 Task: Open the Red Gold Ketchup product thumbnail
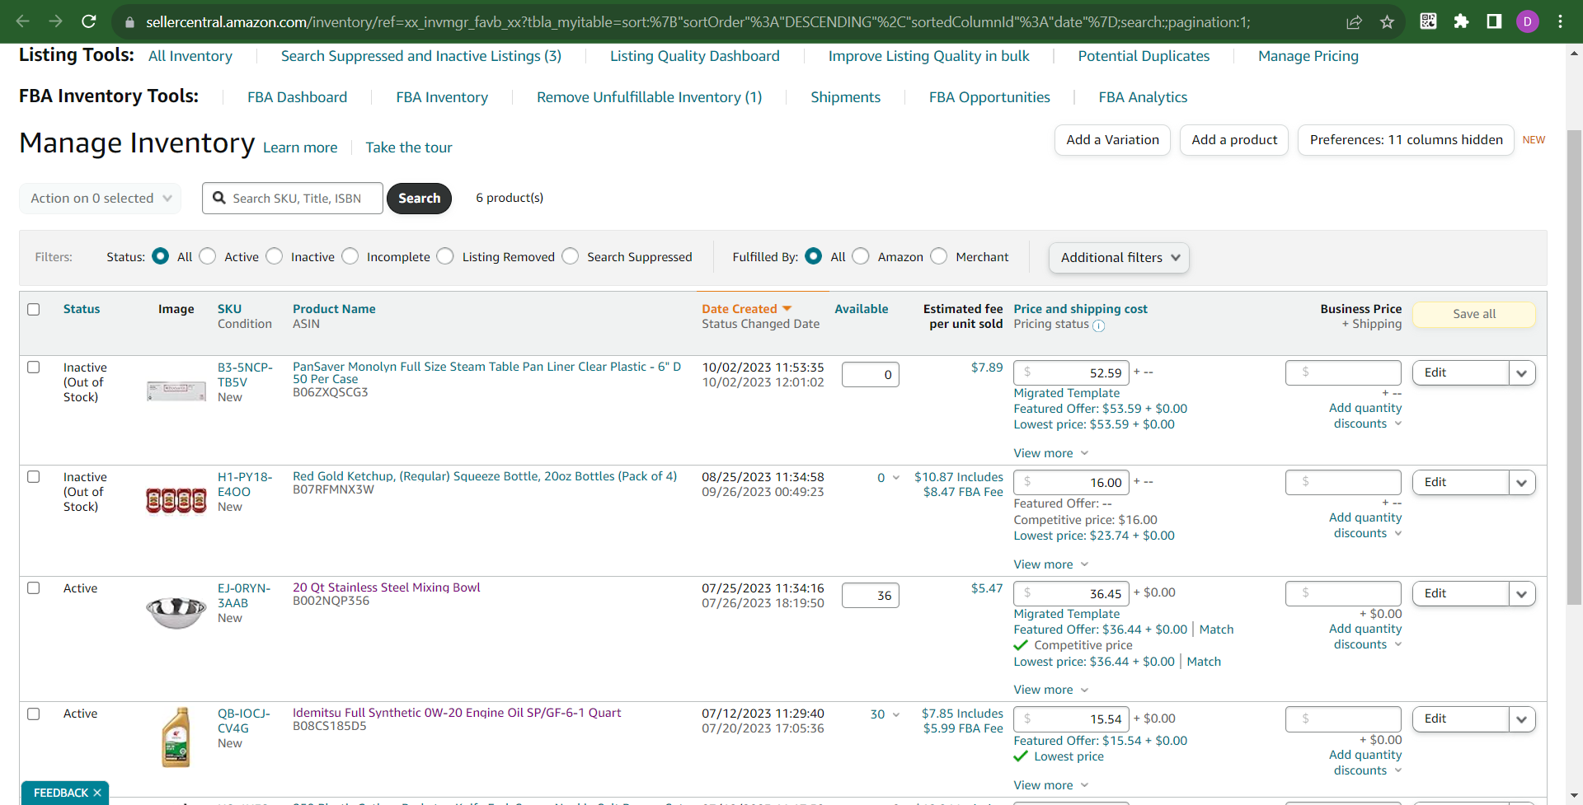coord(176,500)
